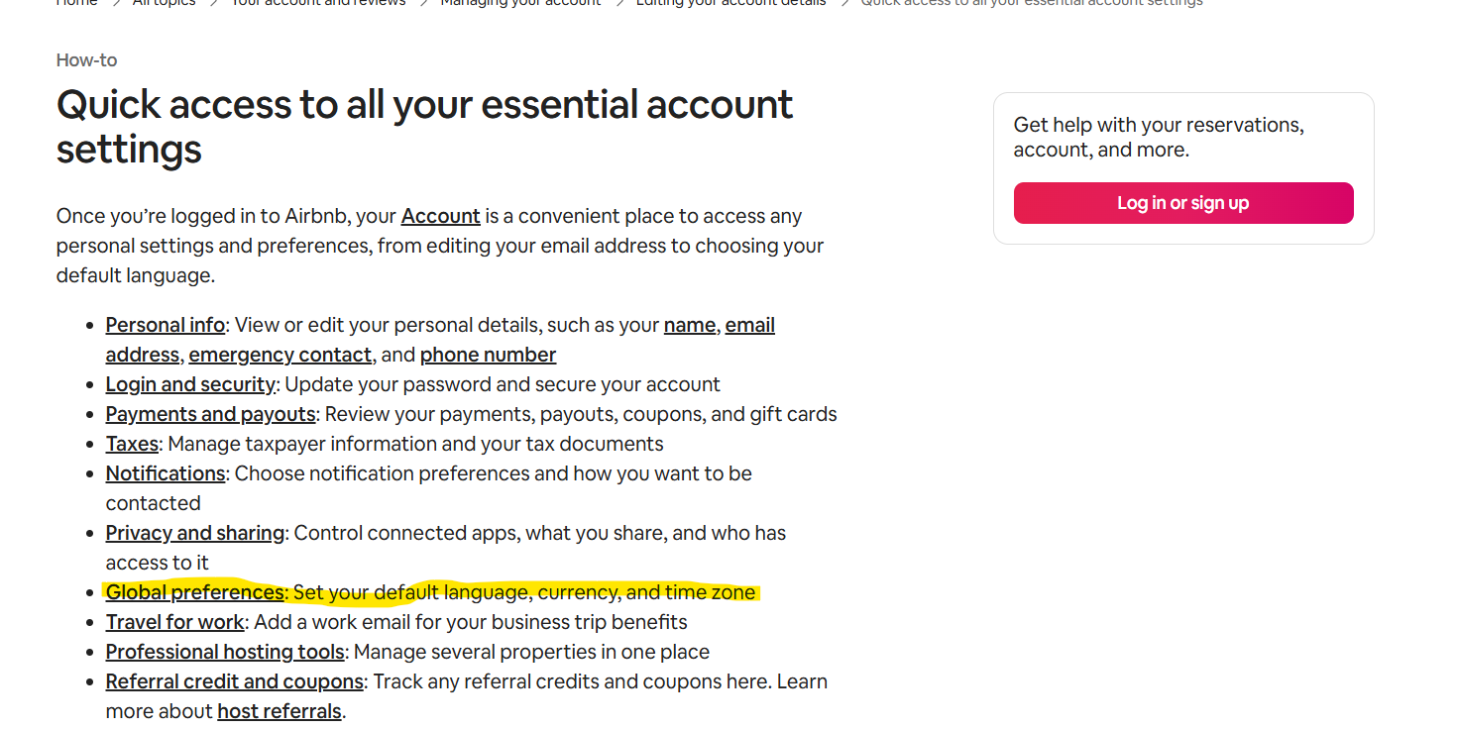Open the Account link in intro paragraph

(x=440, y=216)
